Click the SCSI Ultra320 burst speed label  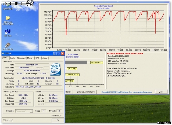96,62
